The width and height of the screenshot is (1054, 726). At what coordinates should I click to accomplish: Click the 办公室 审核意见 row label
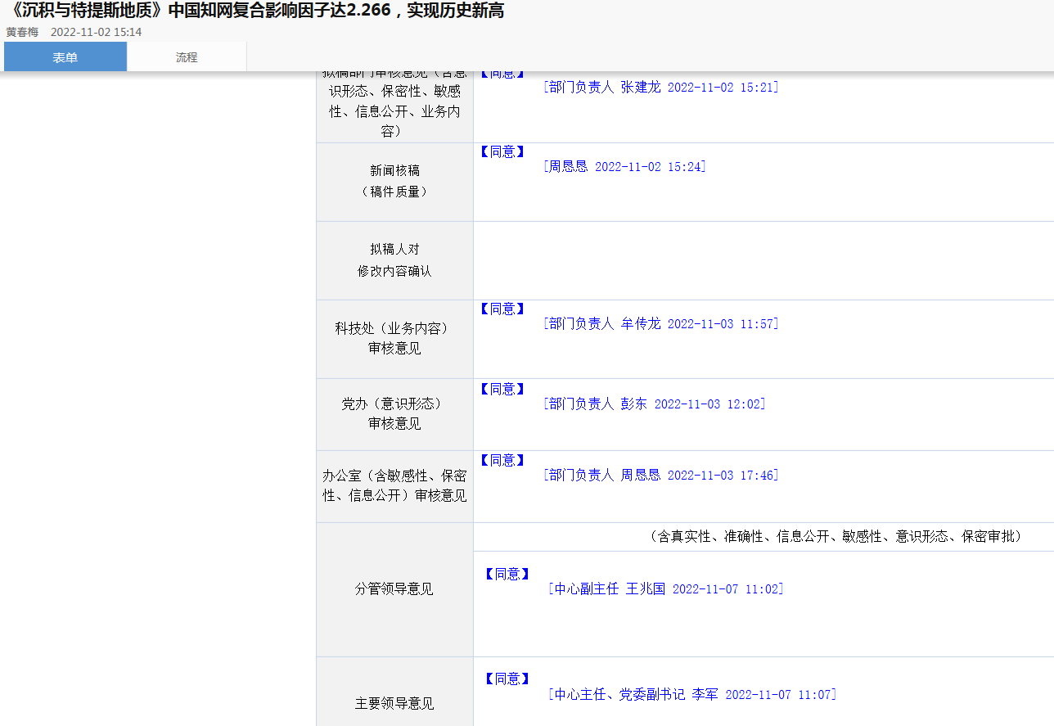394,485
